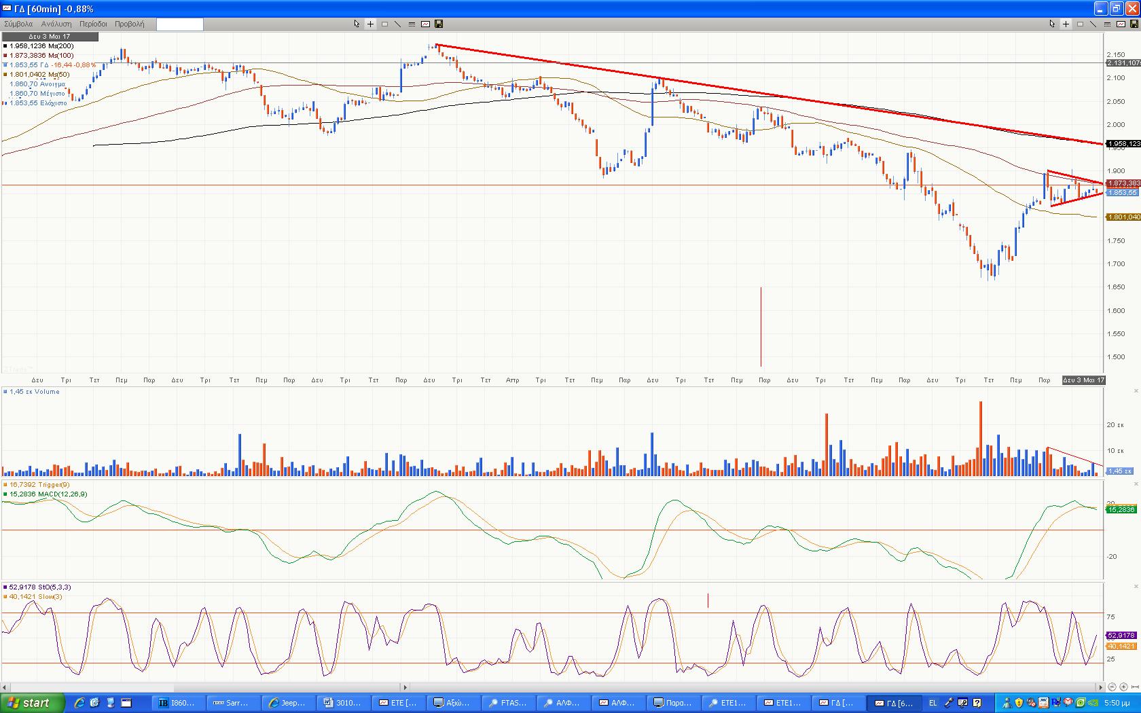
Task: Open the Windows start menu
Action: [x=33, y=703]
